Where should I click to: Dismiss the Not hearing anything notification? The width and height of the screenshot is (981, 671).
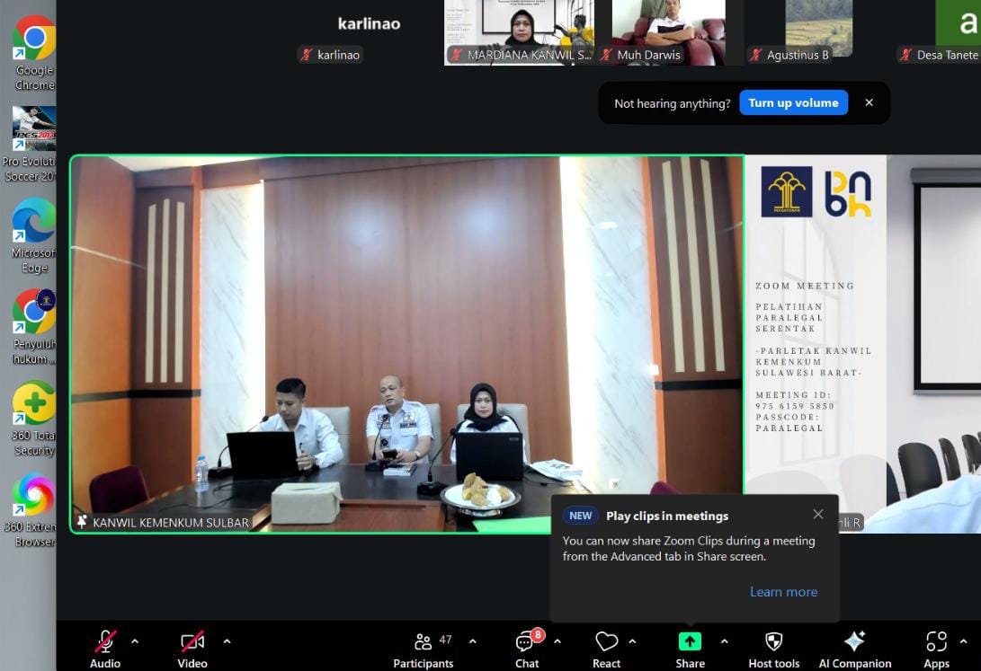(869, 103)
